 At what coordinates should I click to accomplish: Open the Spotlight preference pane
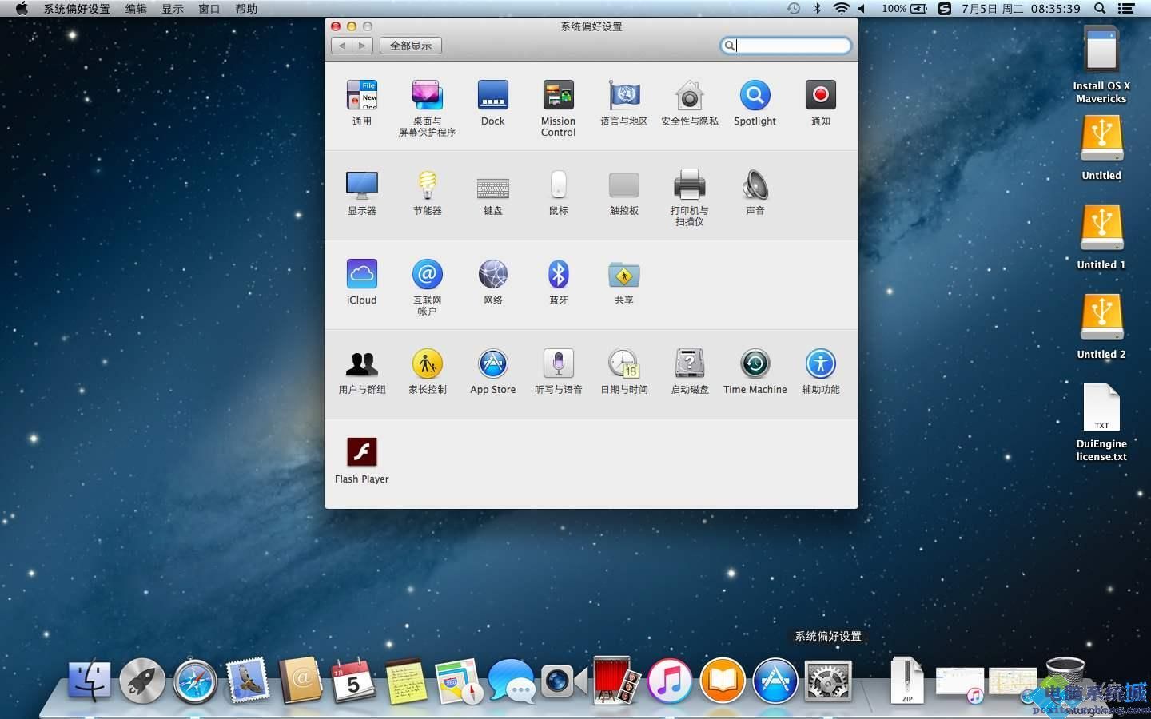tap(755, 95)
